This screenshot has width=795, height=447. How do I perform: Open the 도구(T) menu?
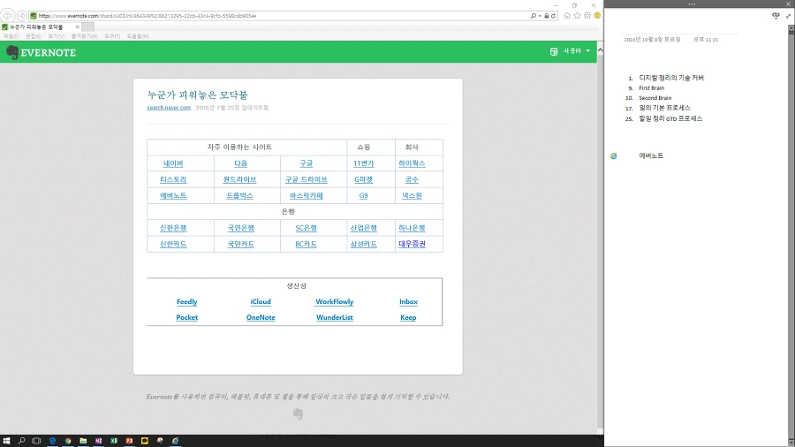(x=112, y=36)
